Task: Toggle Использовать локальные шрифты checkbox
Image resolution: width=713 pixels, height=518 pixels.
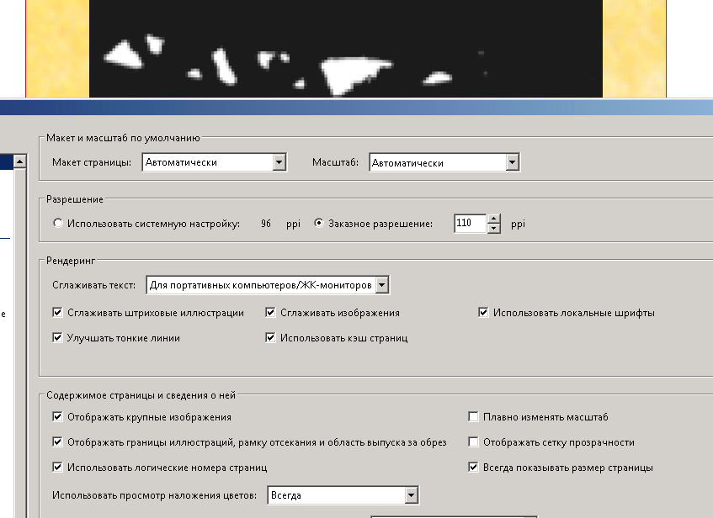Action: [x=483, y=313]
